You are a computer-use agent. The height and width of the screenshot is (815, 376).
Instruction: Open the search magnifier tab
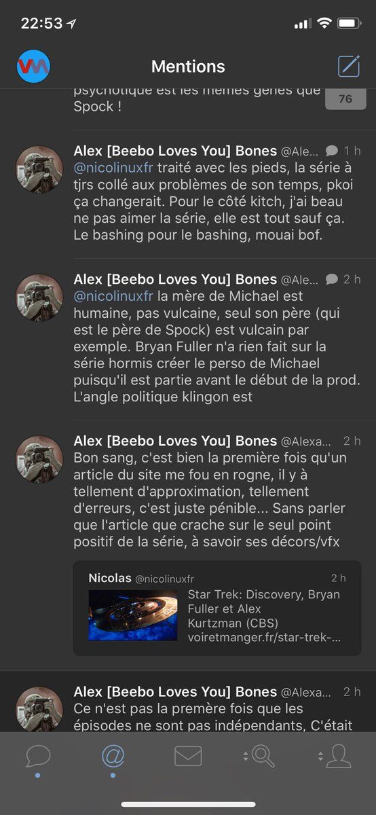tap(263, 756)
